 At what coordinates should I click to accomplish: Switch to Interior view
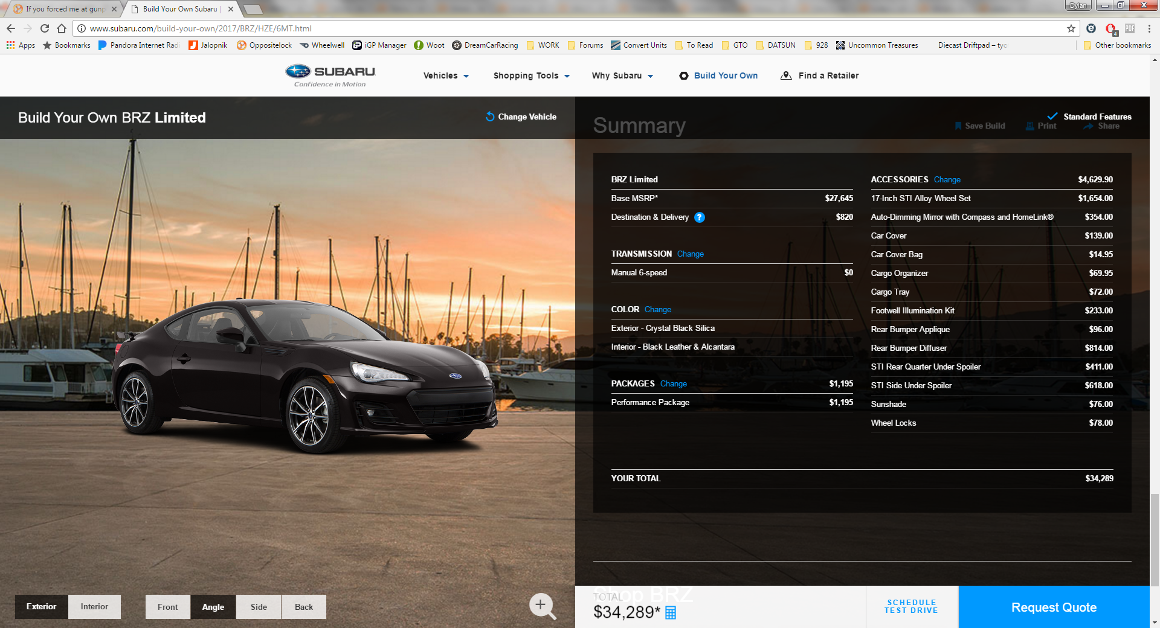[94, 606]
